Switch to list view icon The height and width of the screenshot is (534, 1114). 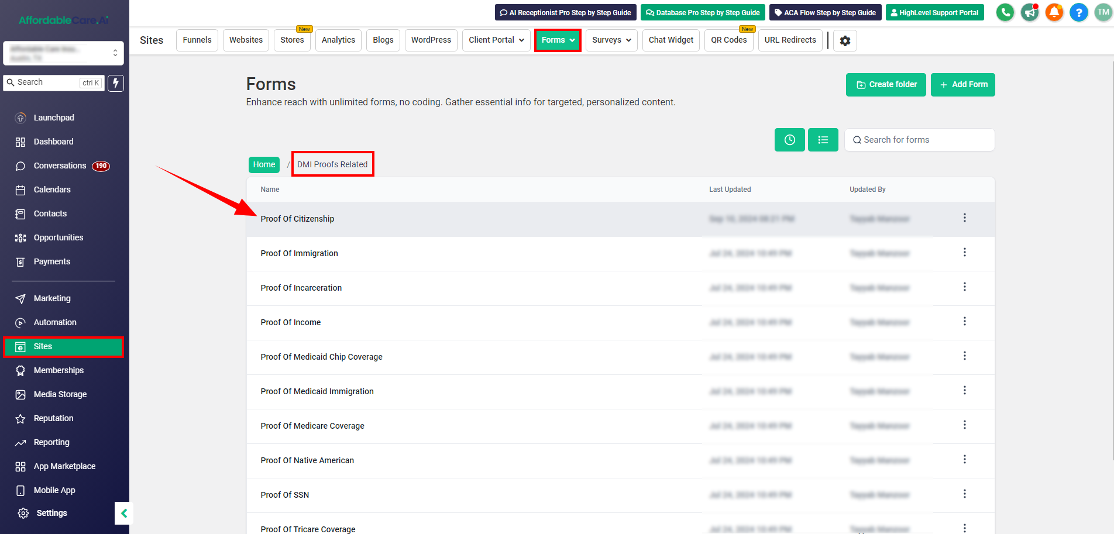pos(823,140)
